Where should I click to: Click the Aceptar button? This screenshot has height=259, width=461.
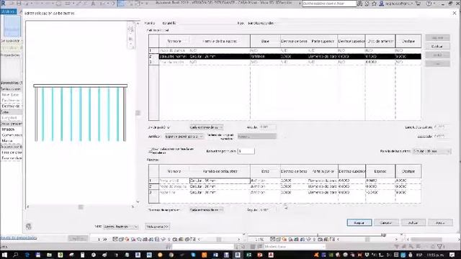tap(359, 222)
